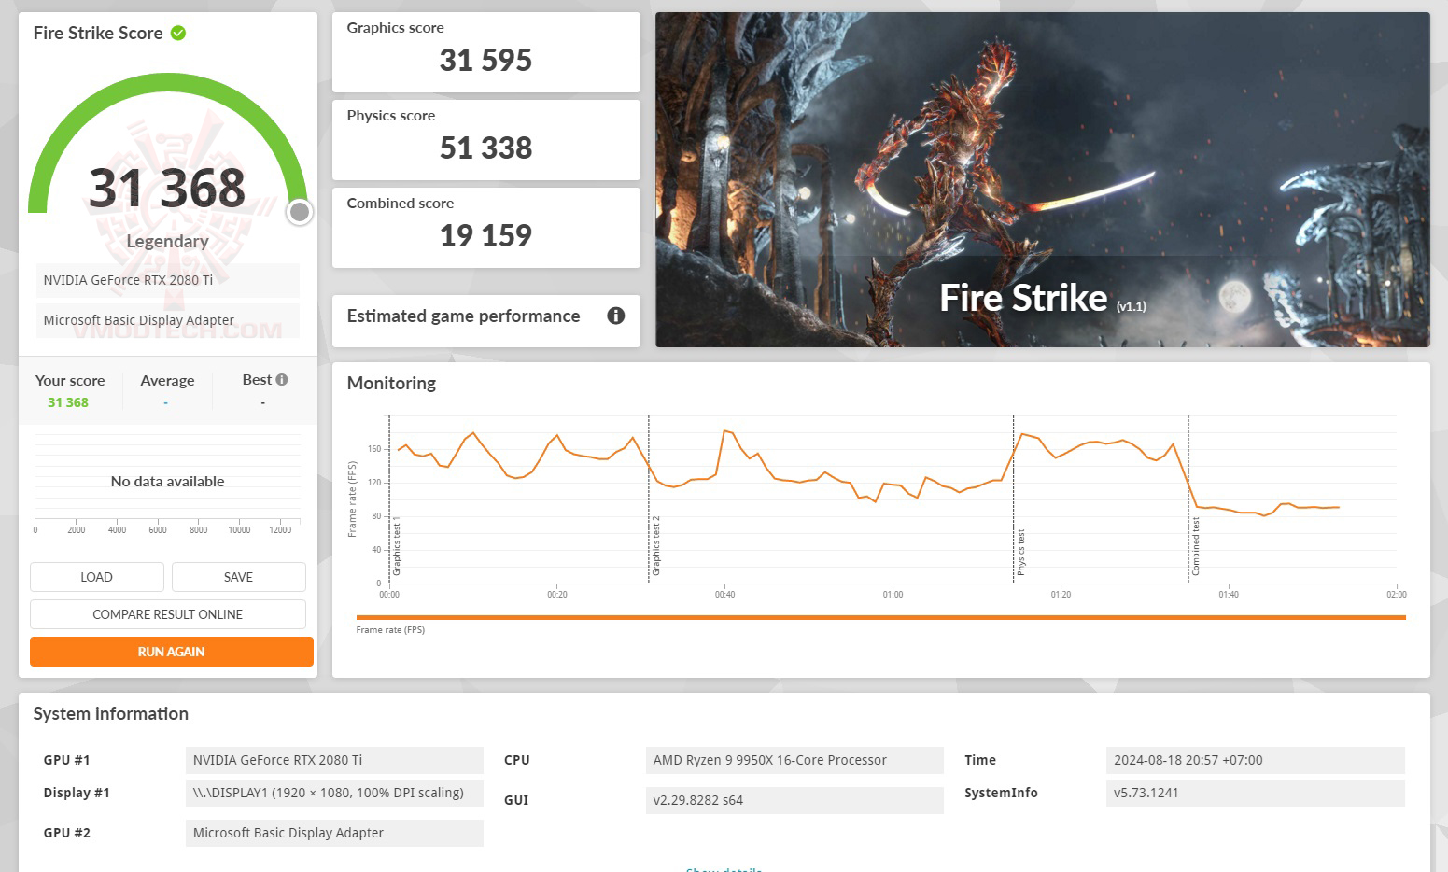The height and width of the screenshot is (872, 1448).
Task: Select the Combined score panel
Action: (485, 226)
